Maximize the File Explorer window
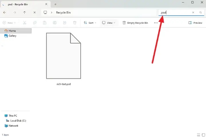Viewport: 206px width, 137px height. 193,2
